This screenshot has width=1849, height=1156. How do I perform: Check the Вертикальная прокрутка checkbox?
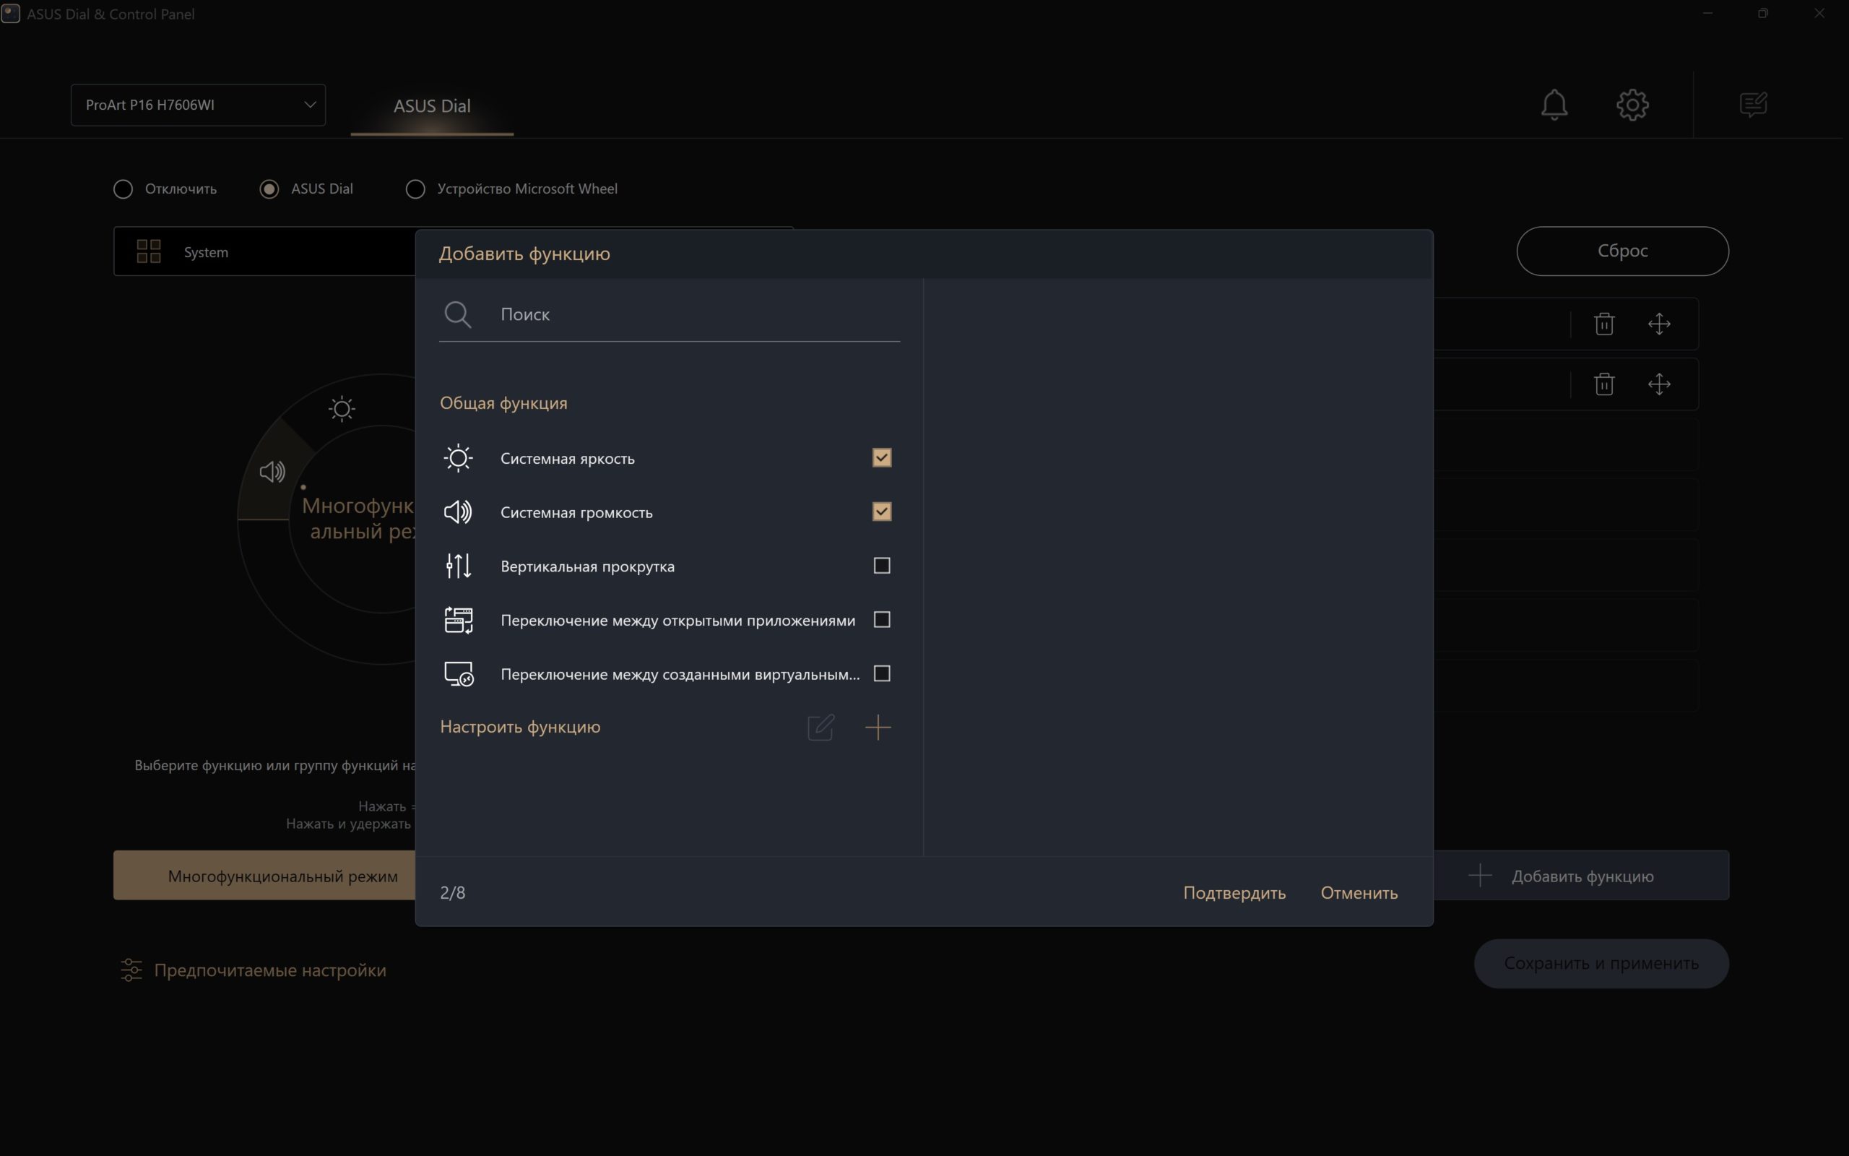(x=882, y=566)
